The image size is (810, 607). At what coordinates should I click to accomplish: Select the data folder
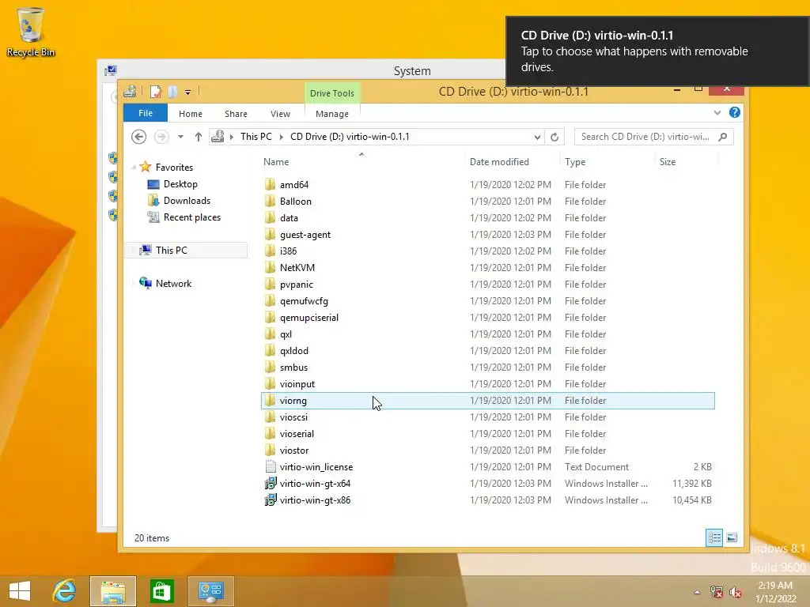tap(289, 218)
